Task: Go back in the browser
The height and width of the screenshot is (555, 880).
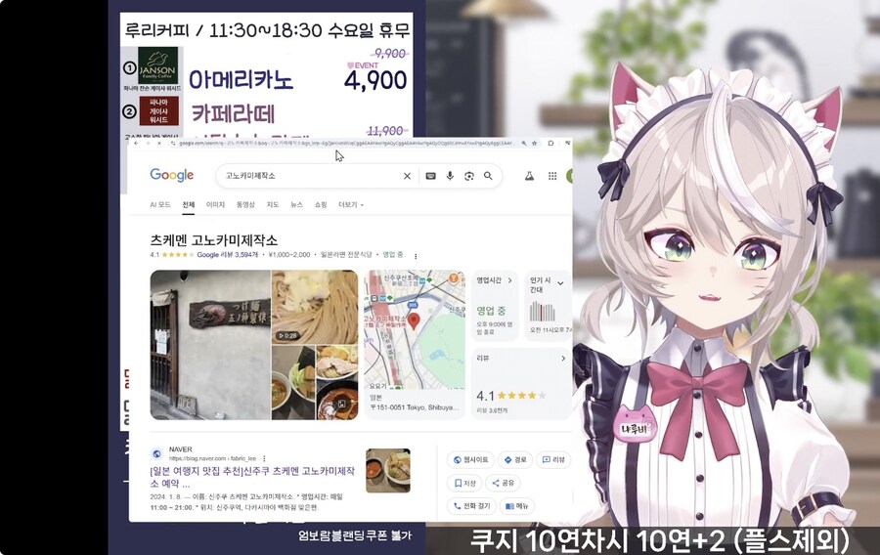Action: 136,144
